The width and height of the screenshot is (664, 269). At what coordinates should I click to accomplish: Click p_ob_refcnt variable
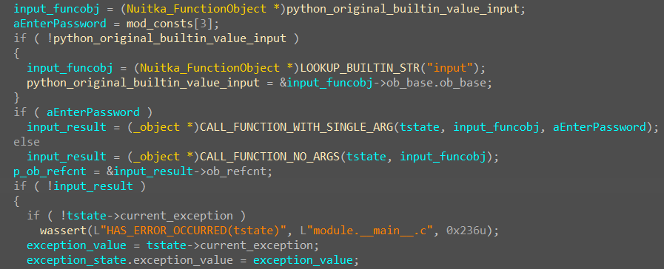[50, 171]
